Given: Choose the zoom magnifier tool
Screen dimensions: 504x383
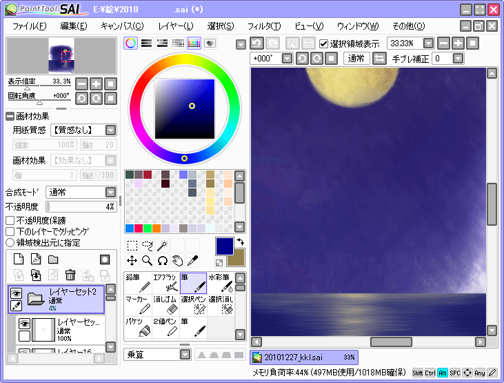Looking at the screenshot, I should click(x=147, y=260).
